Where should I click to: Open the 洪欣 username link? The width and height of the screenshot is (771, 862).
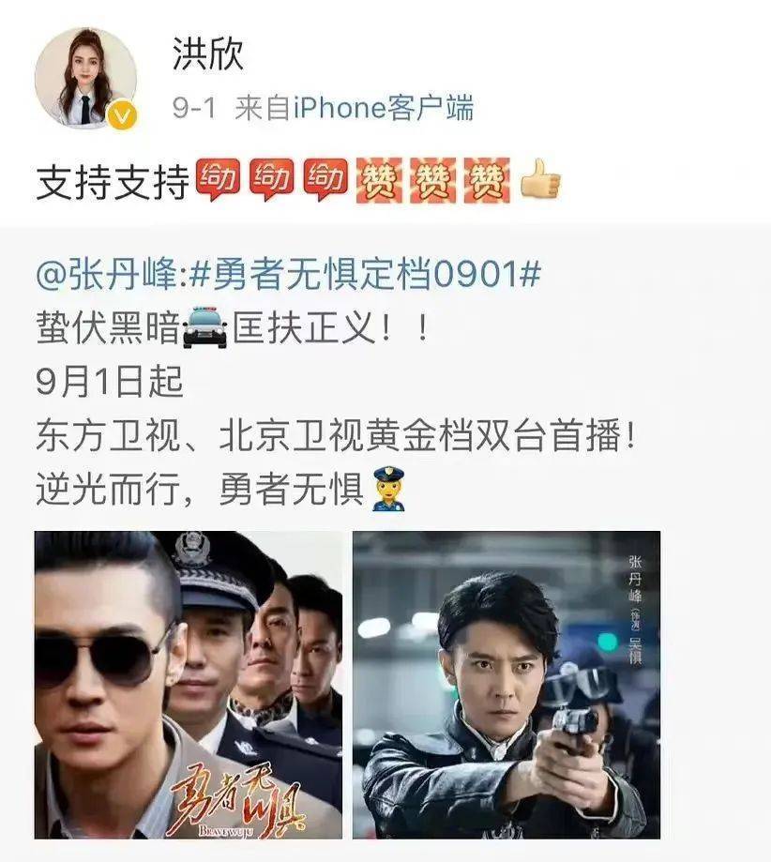click(208, 54)
